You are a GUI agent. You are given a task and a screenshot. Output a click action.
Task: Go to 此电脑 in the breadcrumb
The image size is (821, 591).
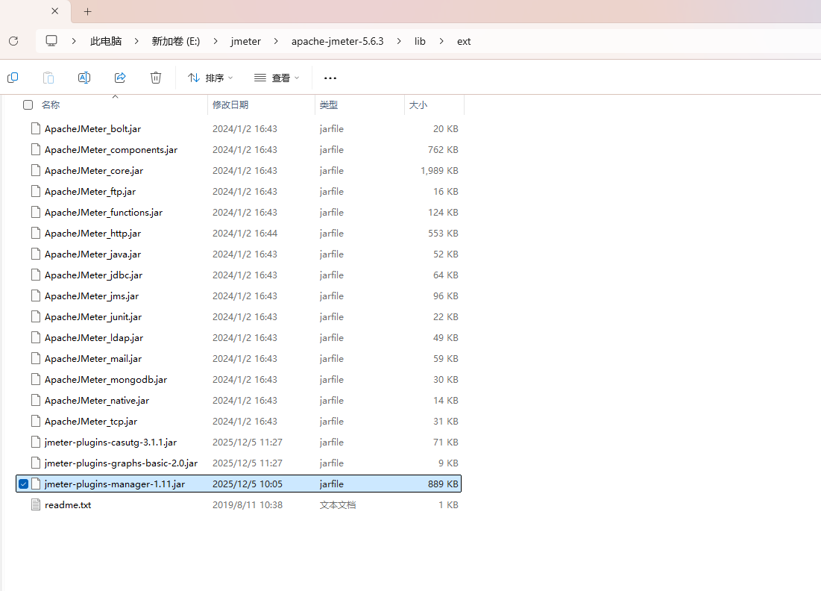(106, 41)
